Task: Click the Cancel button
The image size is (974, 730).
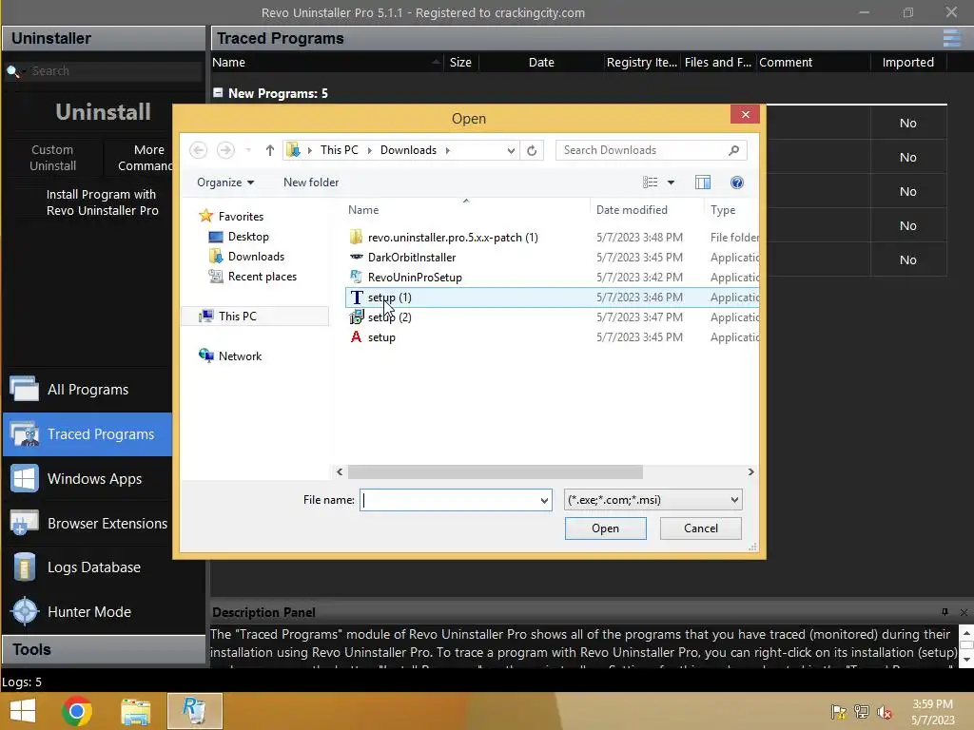Action: click(x=701, y=528)
